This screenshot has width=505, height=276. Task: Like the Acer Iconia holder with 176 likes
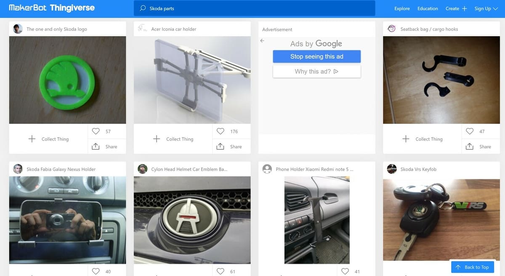click(221, 131)
